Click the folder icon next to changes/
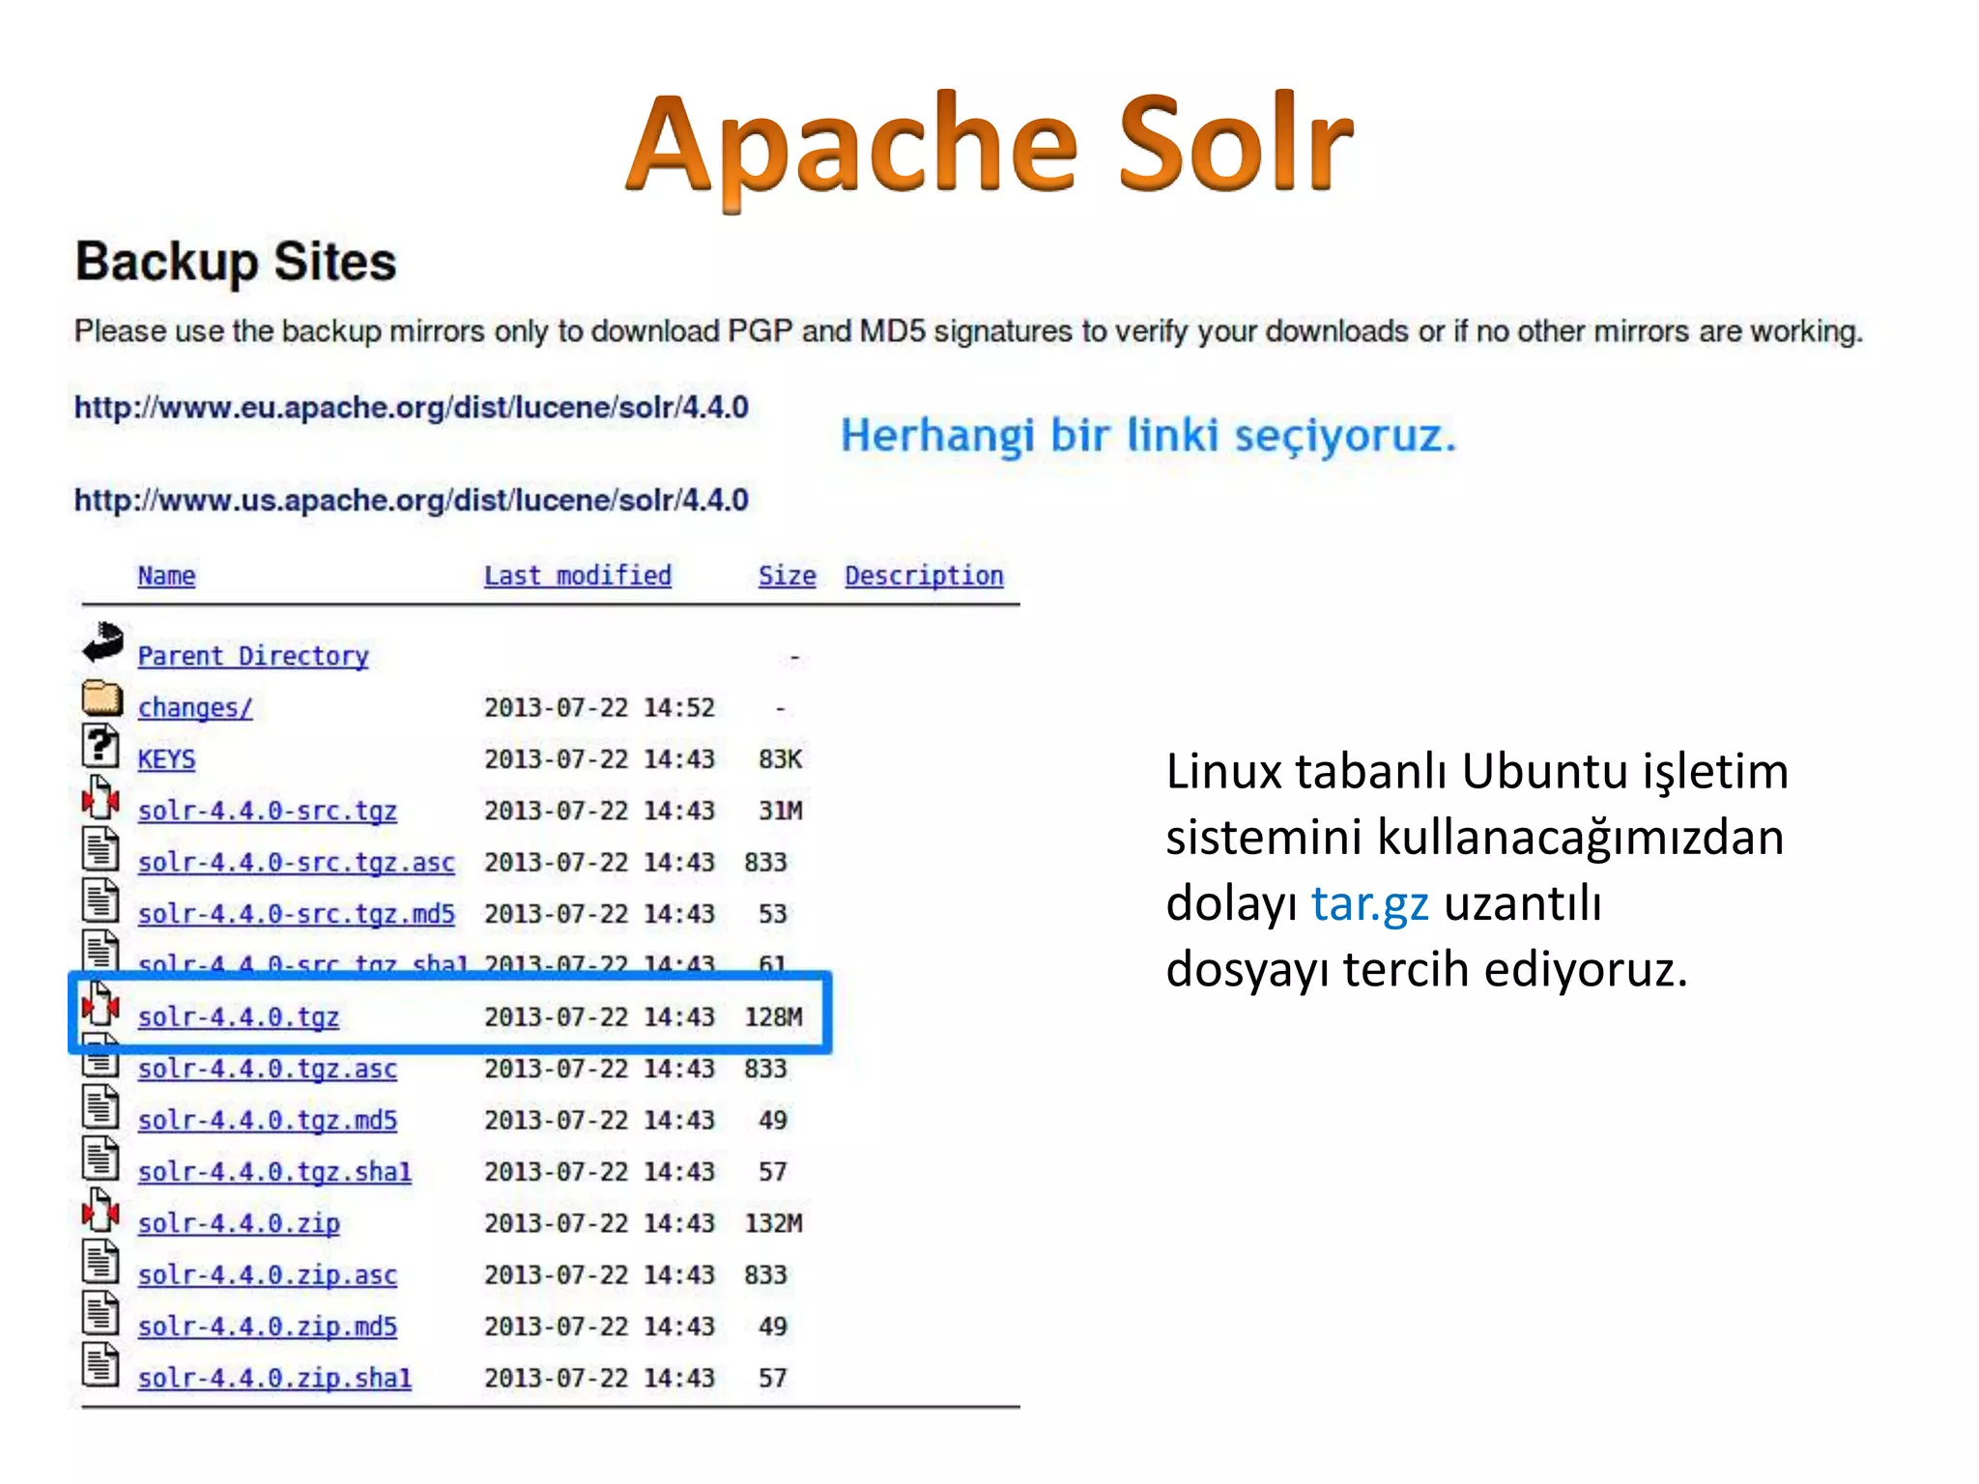Image resolution: width=1979 pixels, height=1484 pixels. [102, 697]
